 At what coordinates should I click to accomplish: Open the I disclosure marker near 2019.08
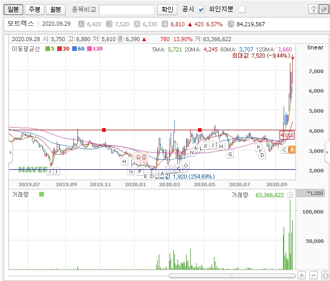pyautogui.click(x=56, y=171)
